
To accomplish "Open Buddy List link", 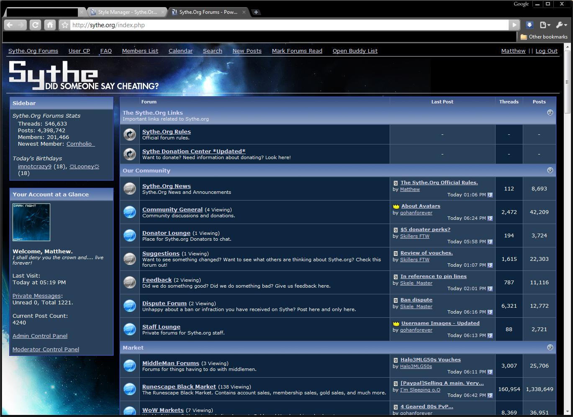I will coord(355,51).
